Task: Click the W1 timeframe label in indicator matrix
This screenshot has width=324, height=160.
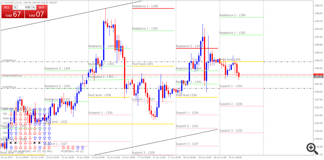Action: point(44,151)
